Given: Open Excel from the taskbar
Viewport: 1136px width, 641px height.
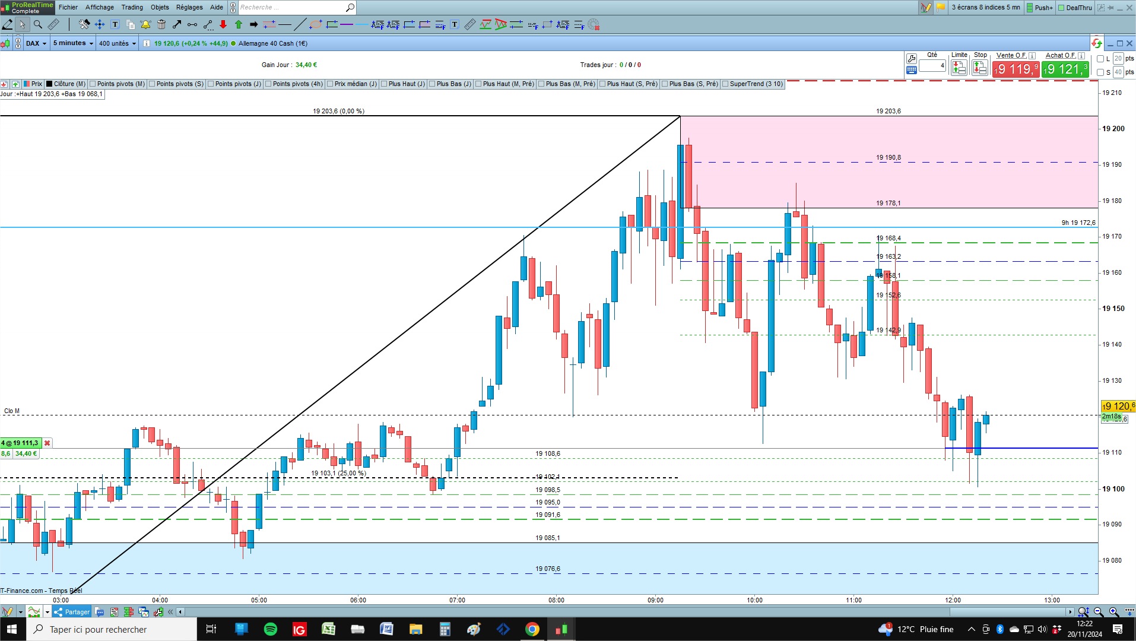Looking at the screenshot, I should [328, 629].
